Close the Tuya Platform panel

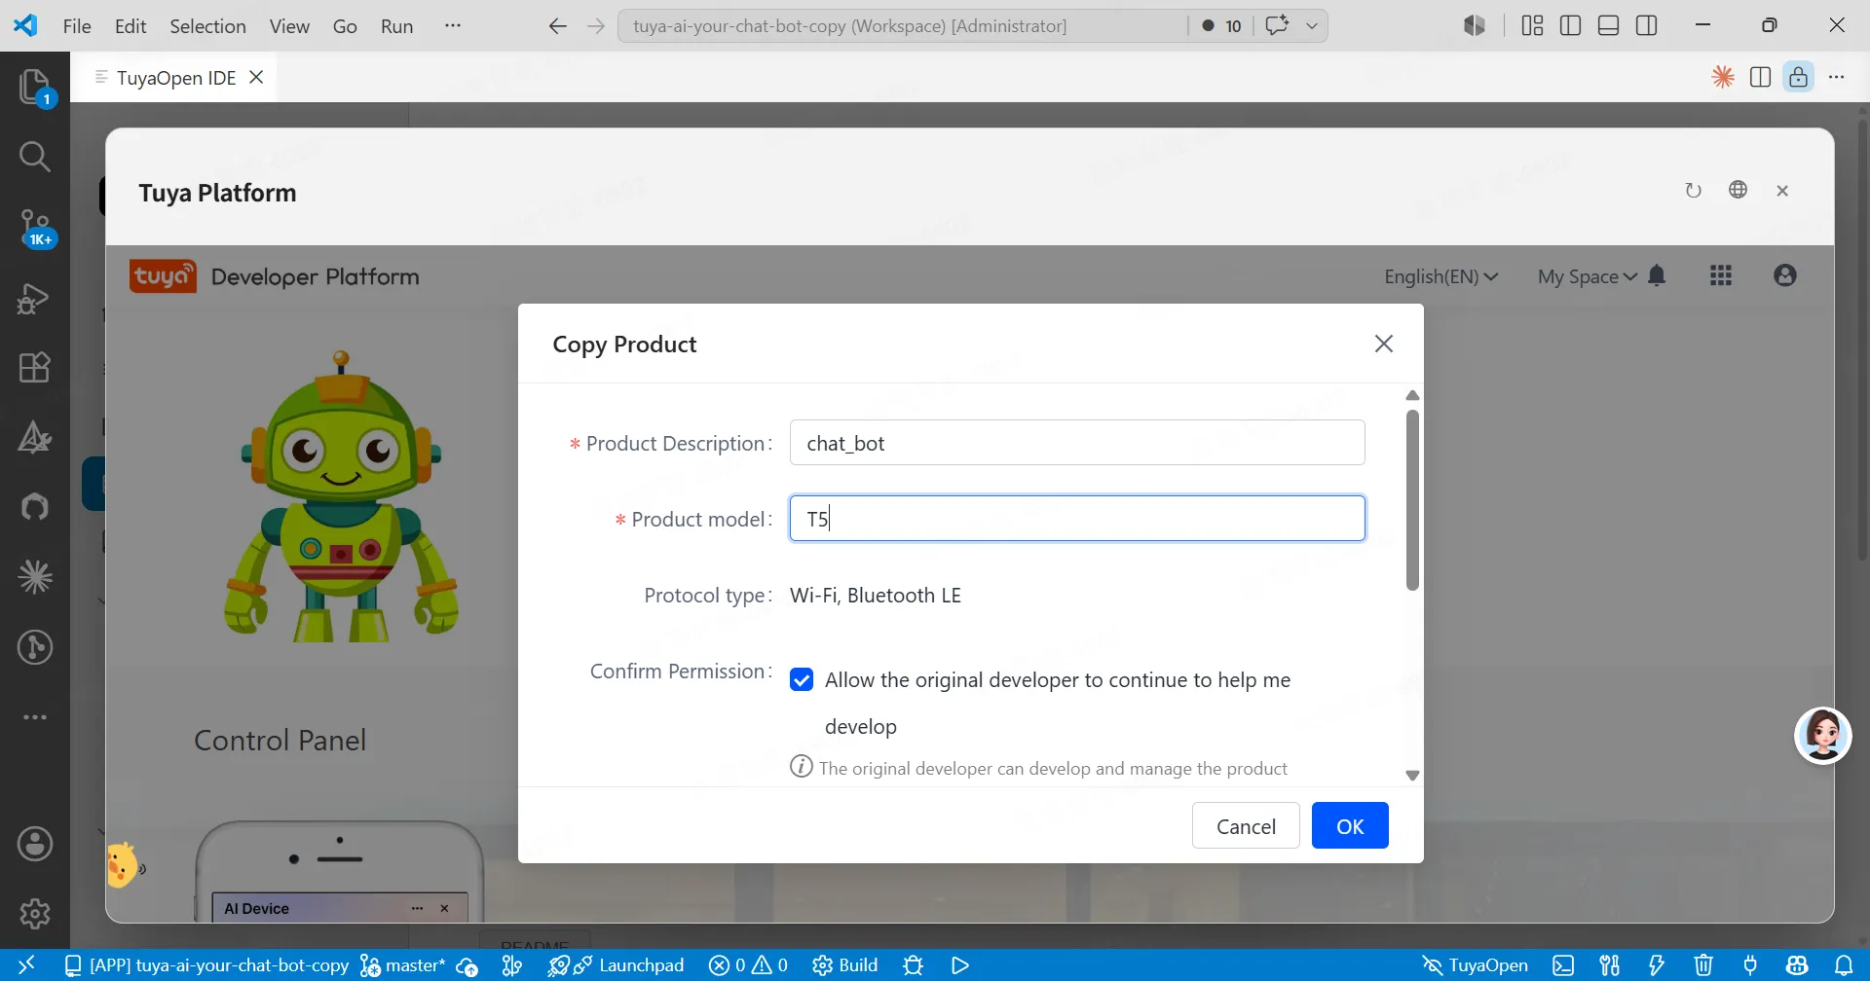click(1782, 191)
